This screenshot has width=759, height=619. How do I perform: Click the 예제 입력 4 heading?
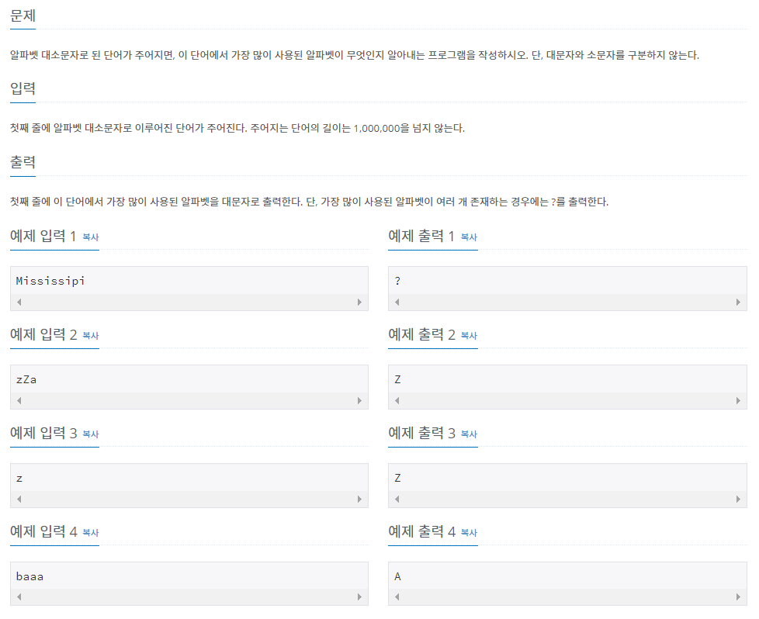(x=43, y=531)
